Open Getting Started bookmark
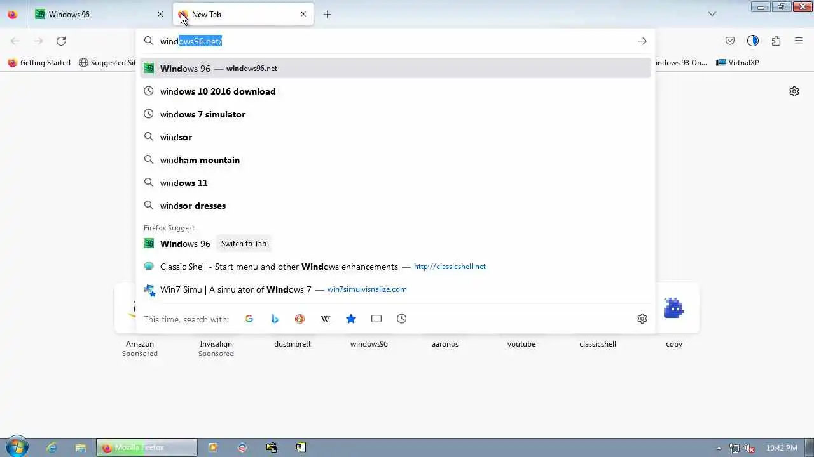This screenshot has width=814, height=457. click(39, 63)
